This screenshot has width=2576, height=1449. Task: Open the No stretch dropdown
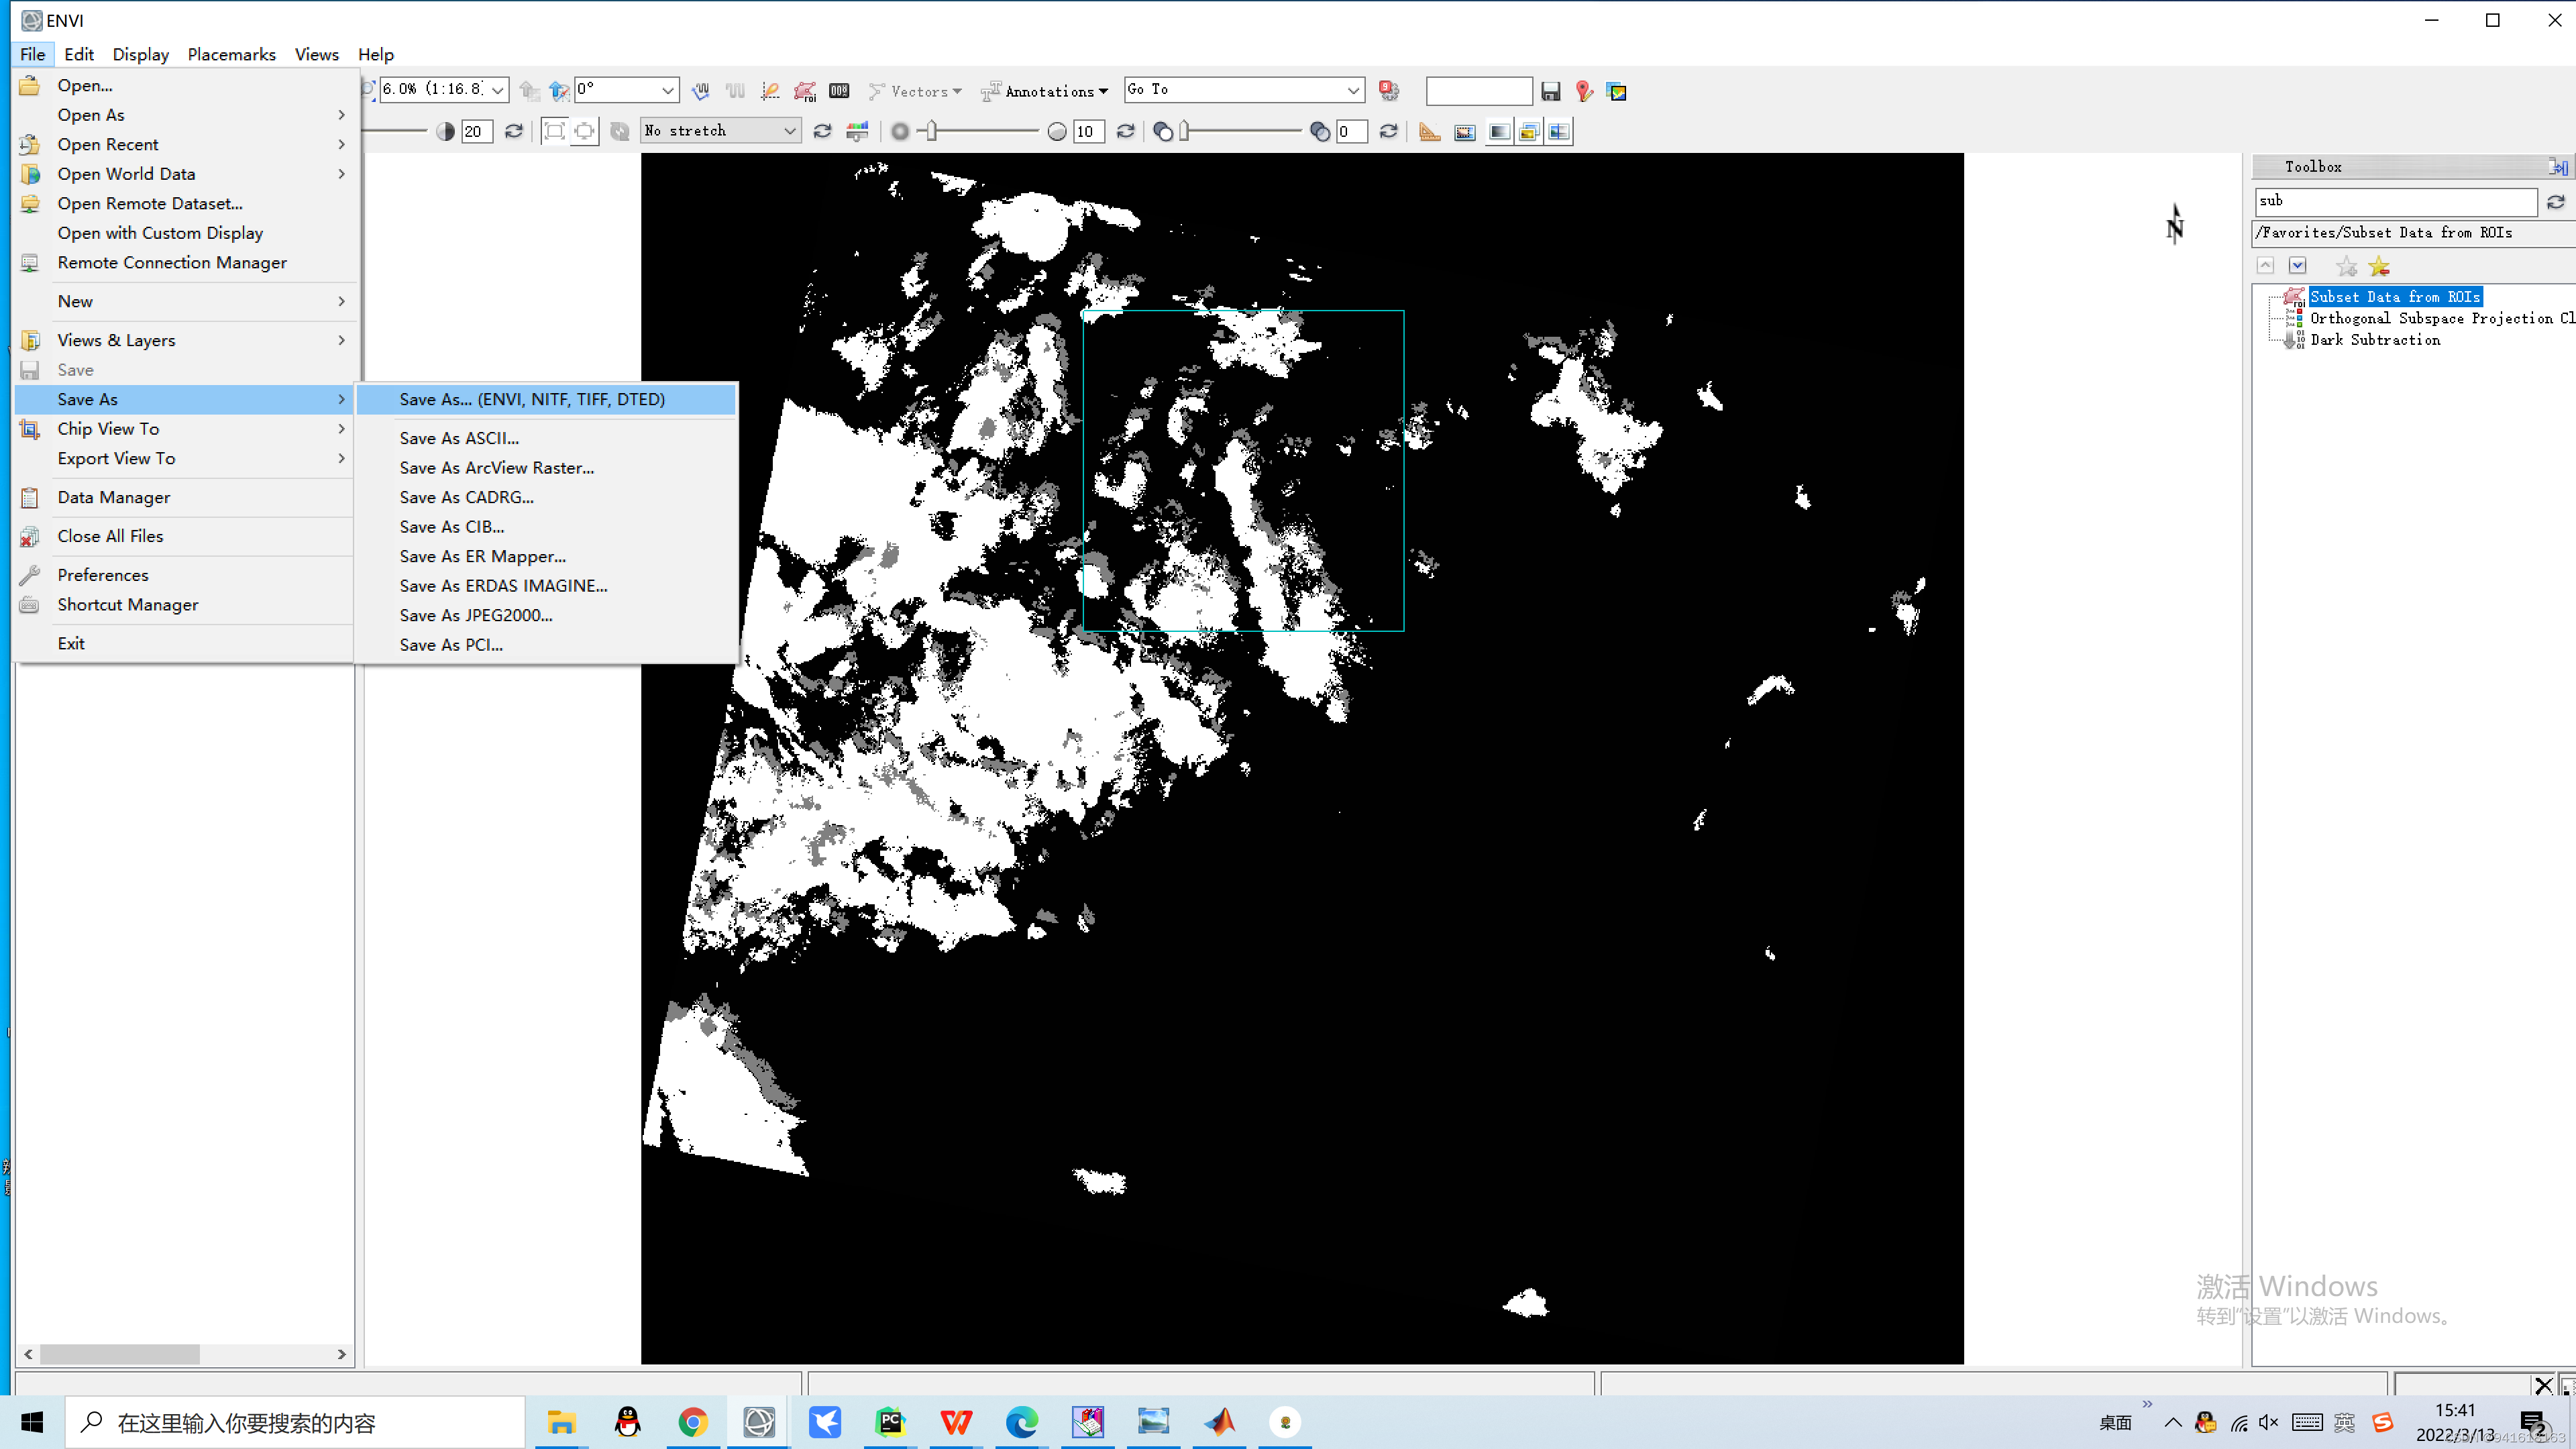tap(789, 131)
